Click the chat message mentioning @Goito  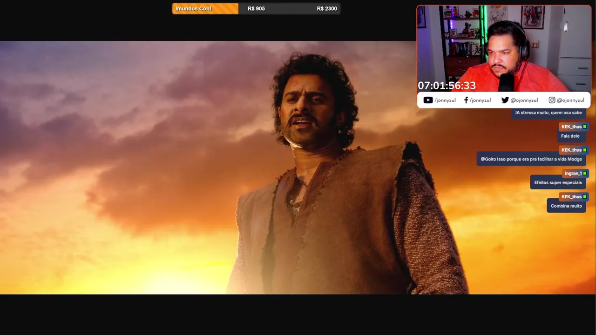[x=531, y=159]
